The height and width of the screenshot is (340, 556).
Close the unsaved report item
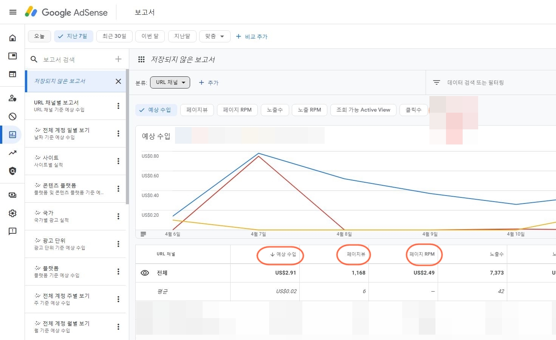pos(118,81)
